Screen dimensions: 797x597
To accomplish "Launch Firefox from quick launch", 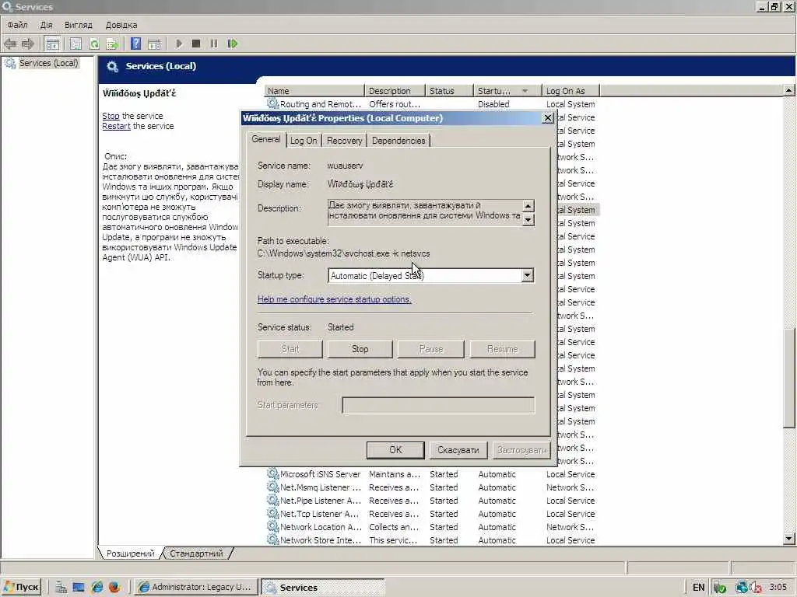I will pos(114,587).
